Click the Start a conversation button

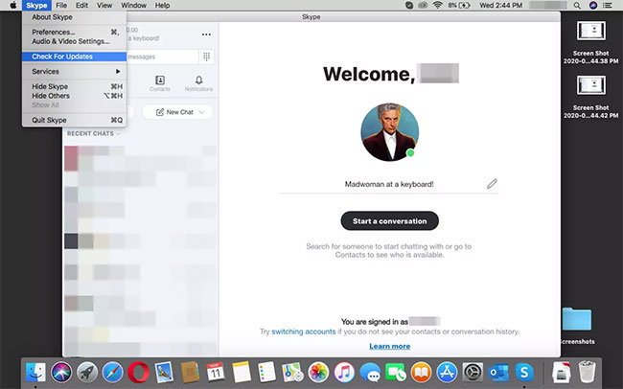[x=390, y=220]
